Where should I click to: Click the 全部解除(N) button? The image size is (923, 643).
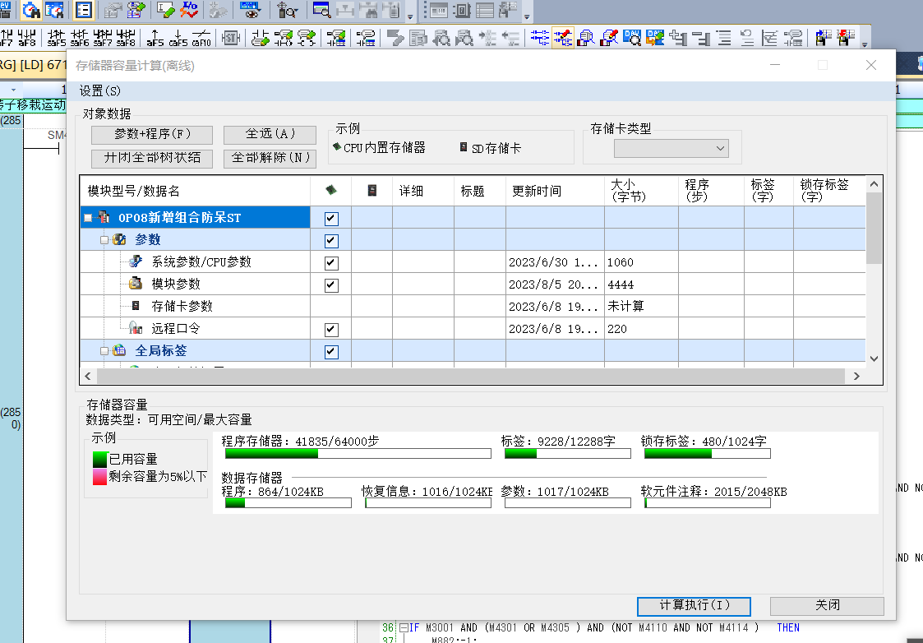coord(270,158)
